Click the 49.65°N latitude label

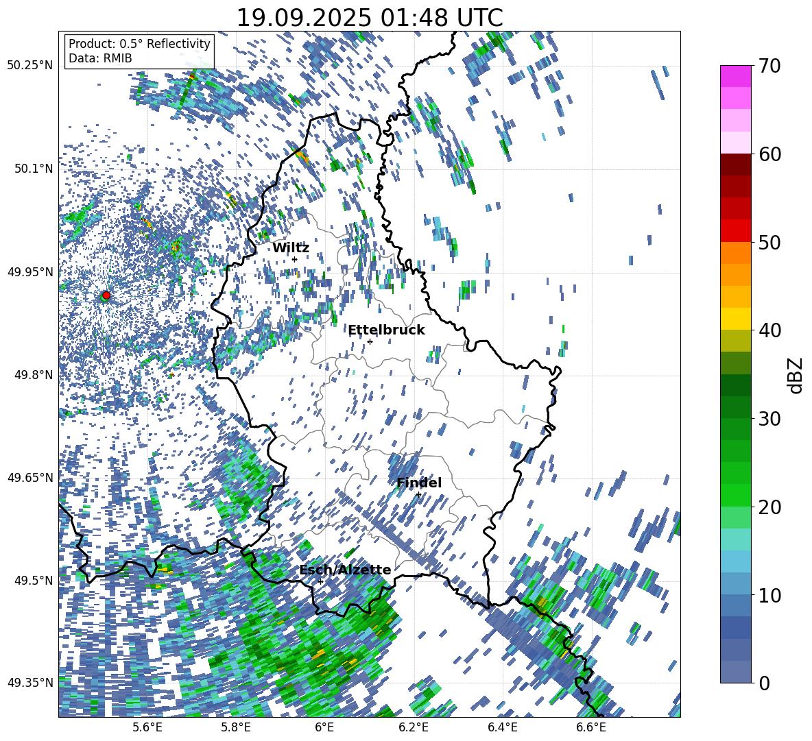coord(30,477)
